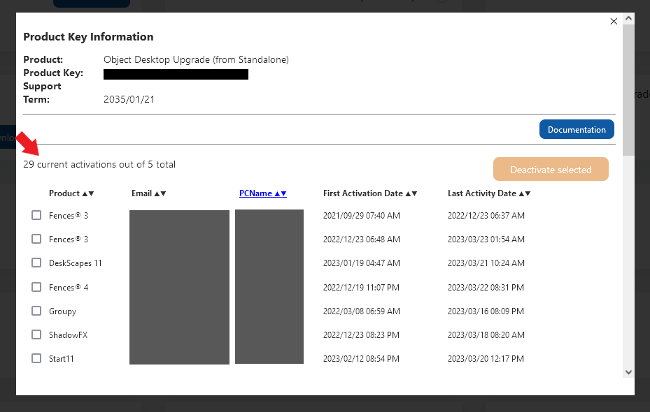Viewport: 650px width, 412px height.
Task: Open the Documentation page
Action: (577, 129)
